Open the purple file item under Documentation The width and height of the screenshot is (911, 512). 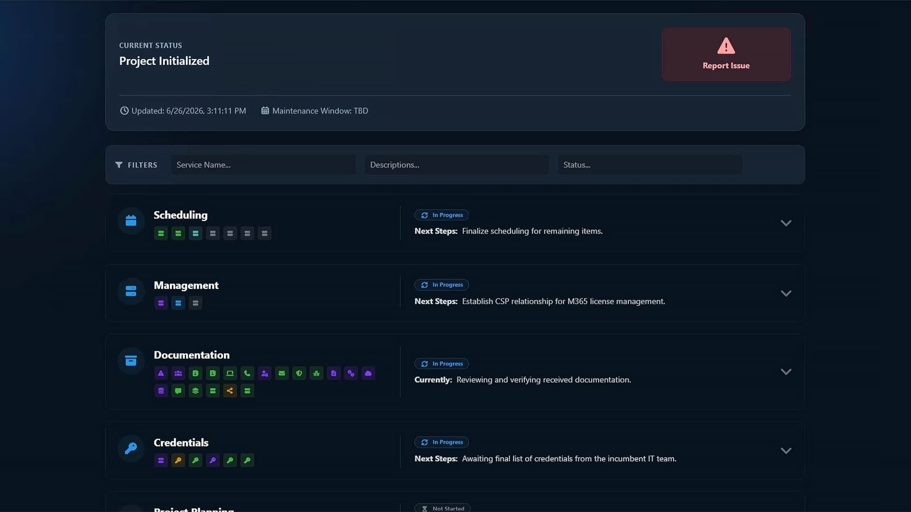[x=334, y=374]
